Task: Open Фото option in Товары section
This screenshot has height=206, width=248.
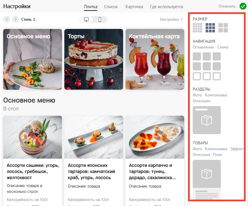Action: click(197, 149)
